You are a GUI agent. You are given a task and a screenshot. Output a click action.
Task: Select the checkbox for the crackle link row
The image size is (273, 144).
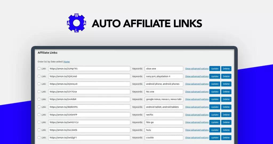pos(39,138)
